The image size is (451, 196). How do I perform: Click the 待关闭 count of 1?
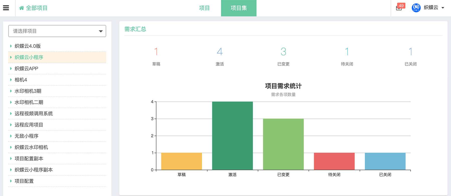(347, 52)
